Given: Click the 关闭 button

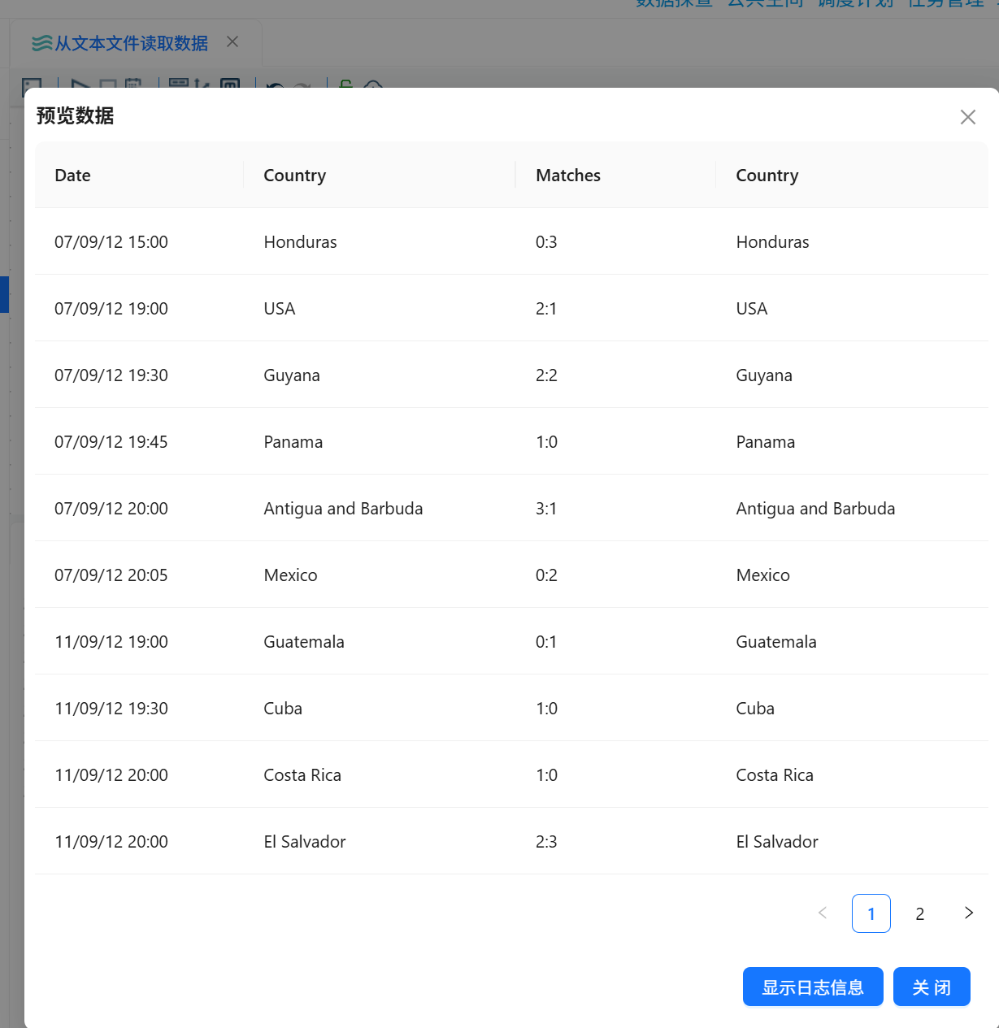Looking at the screenshot, I should click(932, 987).
